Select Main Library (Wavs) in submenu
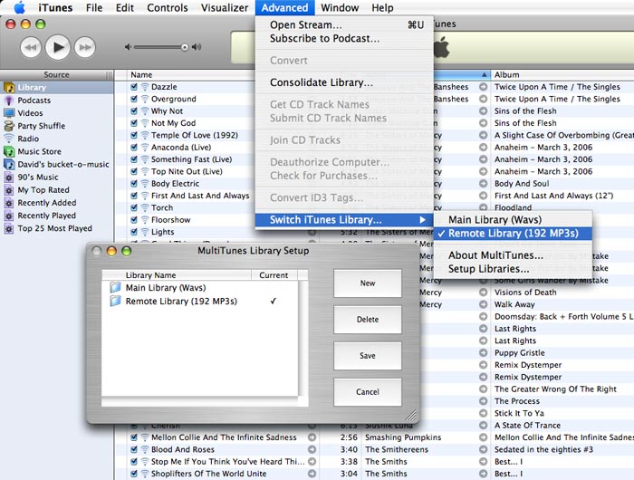The width and height of the screenshot is (634, 480). pyautogui.click(x=513, y=219)
